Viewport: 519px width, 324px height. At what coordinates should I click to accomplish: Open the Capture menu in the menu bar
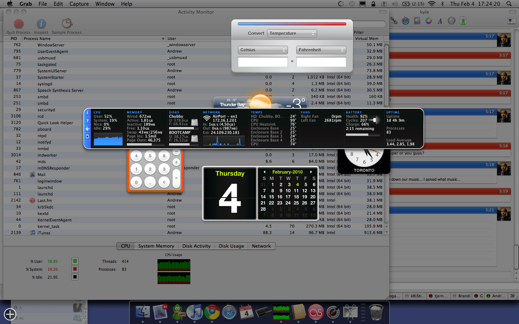pyautogui.click(x=79, y=4)
